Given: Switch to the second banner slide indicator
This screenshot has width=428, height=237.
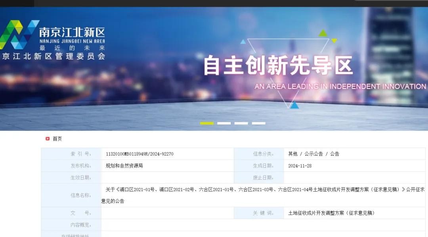Looking at the screenshot, I should point(224,123).
